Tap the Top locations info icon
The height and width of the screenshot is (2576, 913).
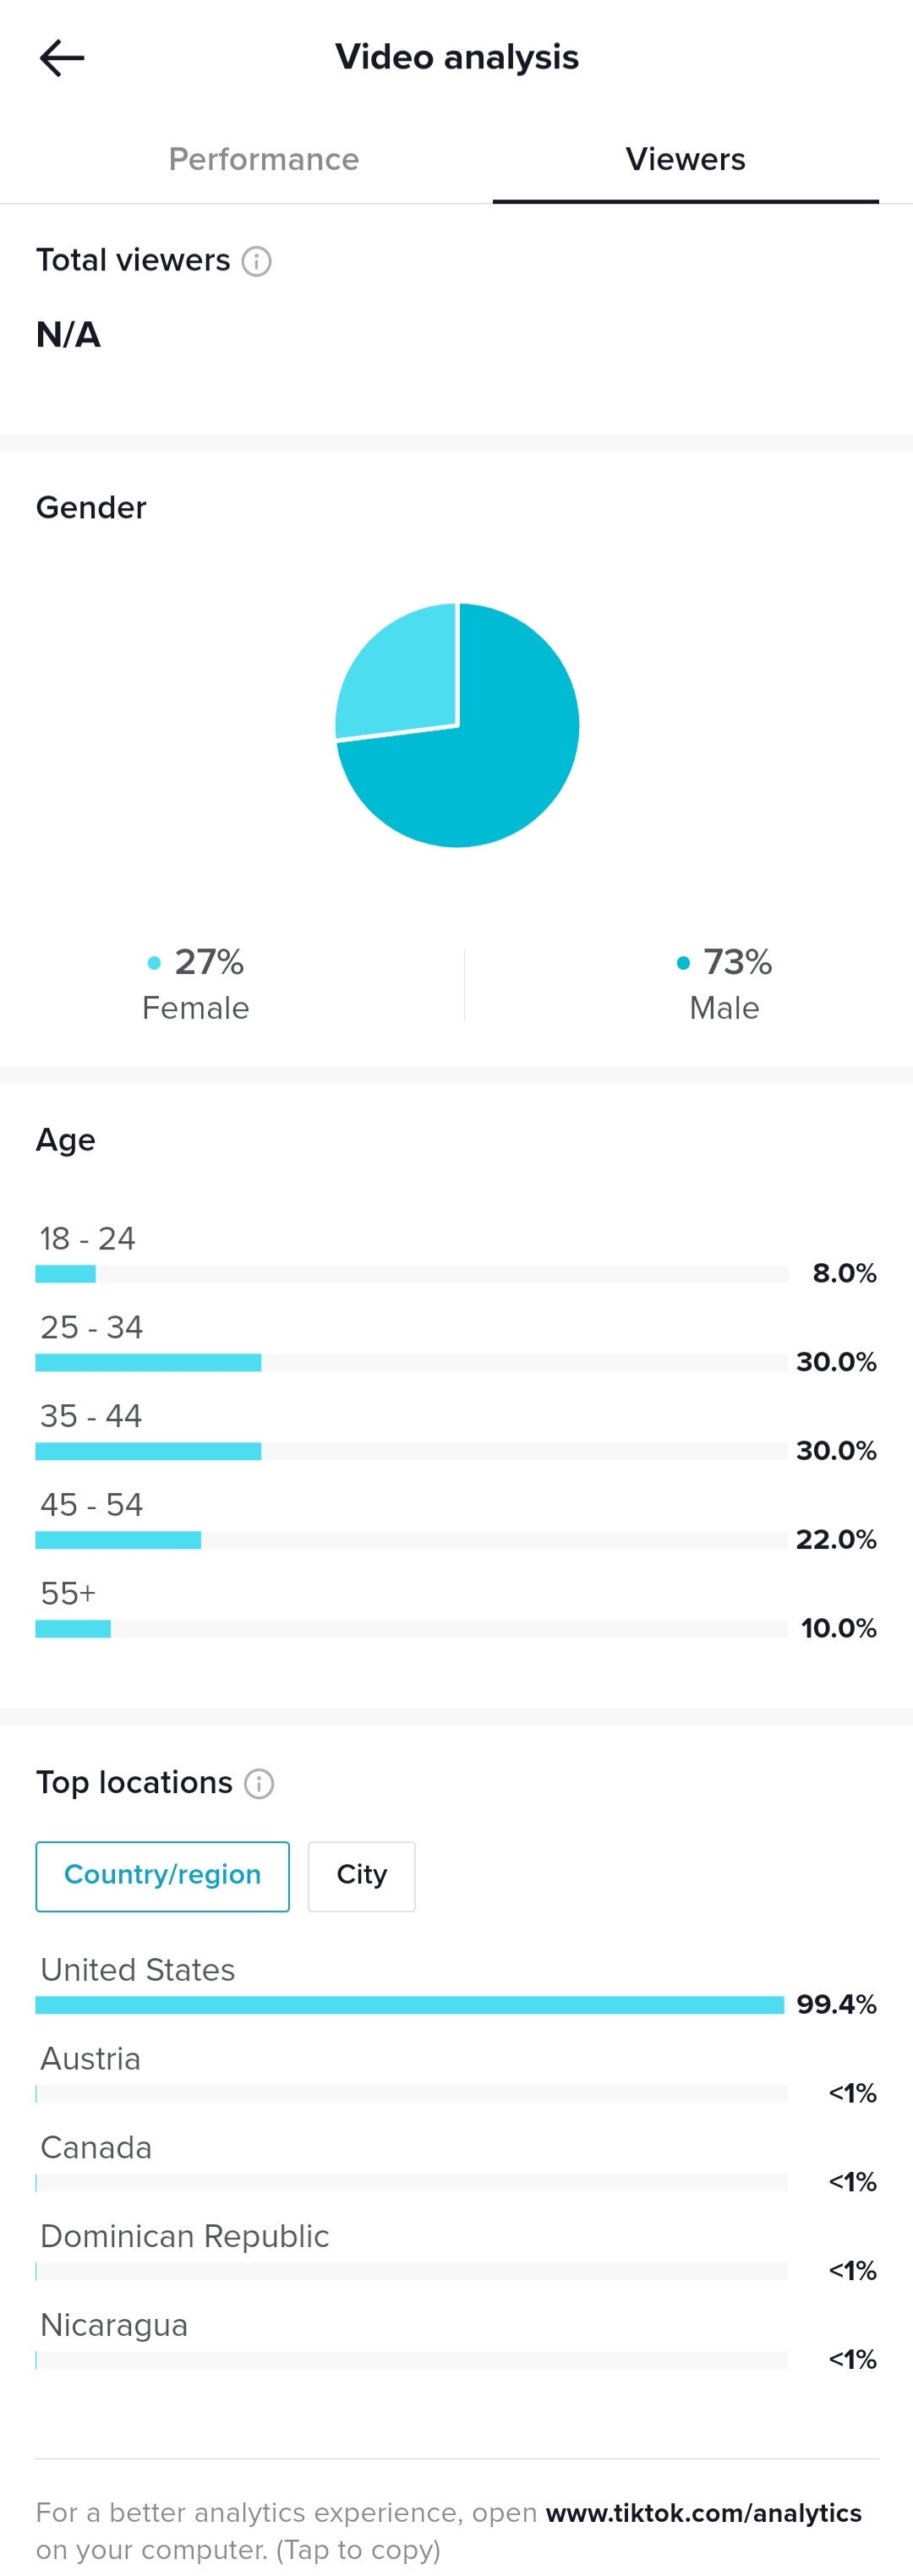pyautogui.click(x=259, y=1784)
